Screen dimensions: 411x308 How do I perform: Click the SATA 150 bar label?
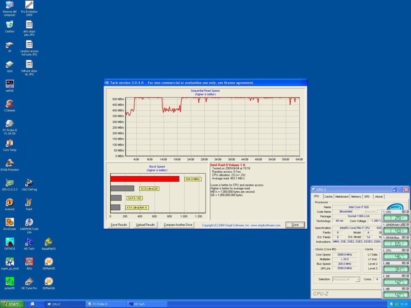click(134, 198)
